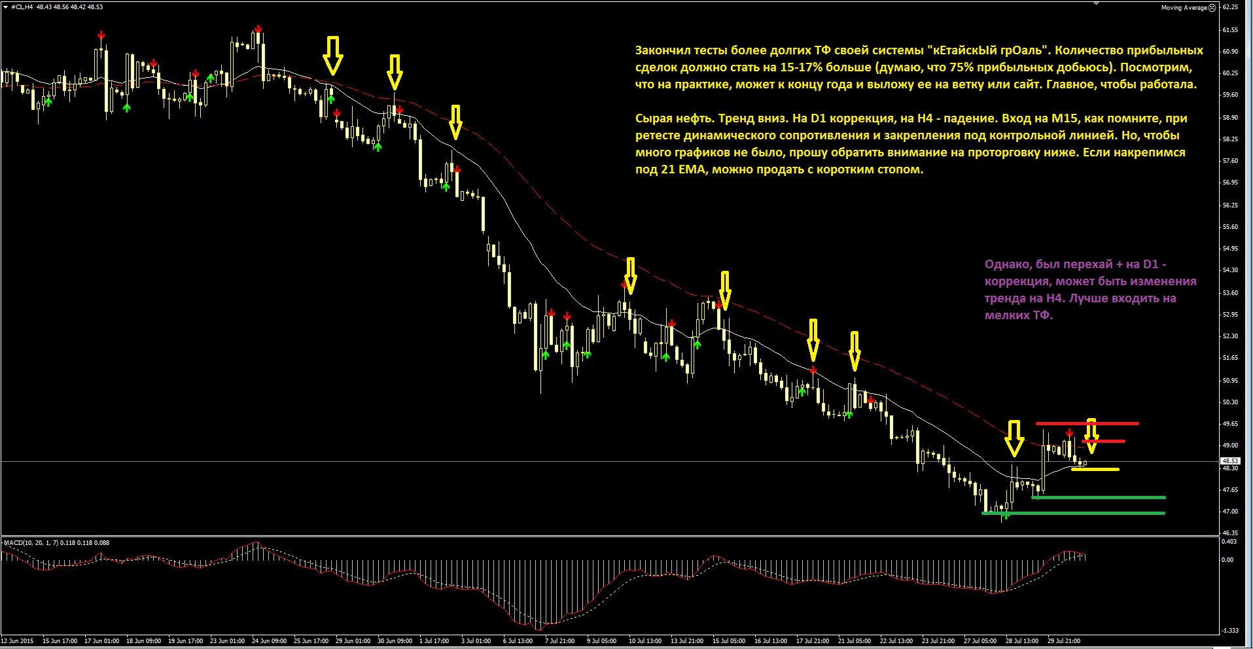Click the Moving Average expert label
Image resolution: width=1253 pixels, height=649 pixels.
click(1184, 8)
